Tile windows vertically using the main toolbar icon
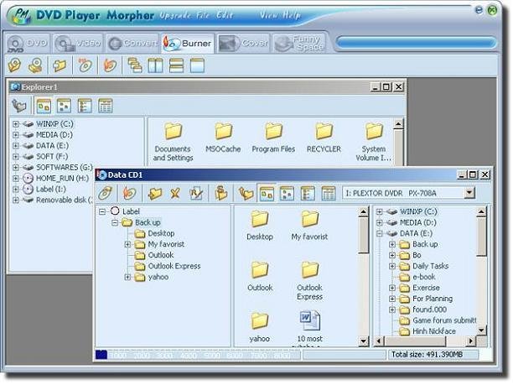Viewport: 513px width, 385px height. pyautogui.click(x=155, y=65)
